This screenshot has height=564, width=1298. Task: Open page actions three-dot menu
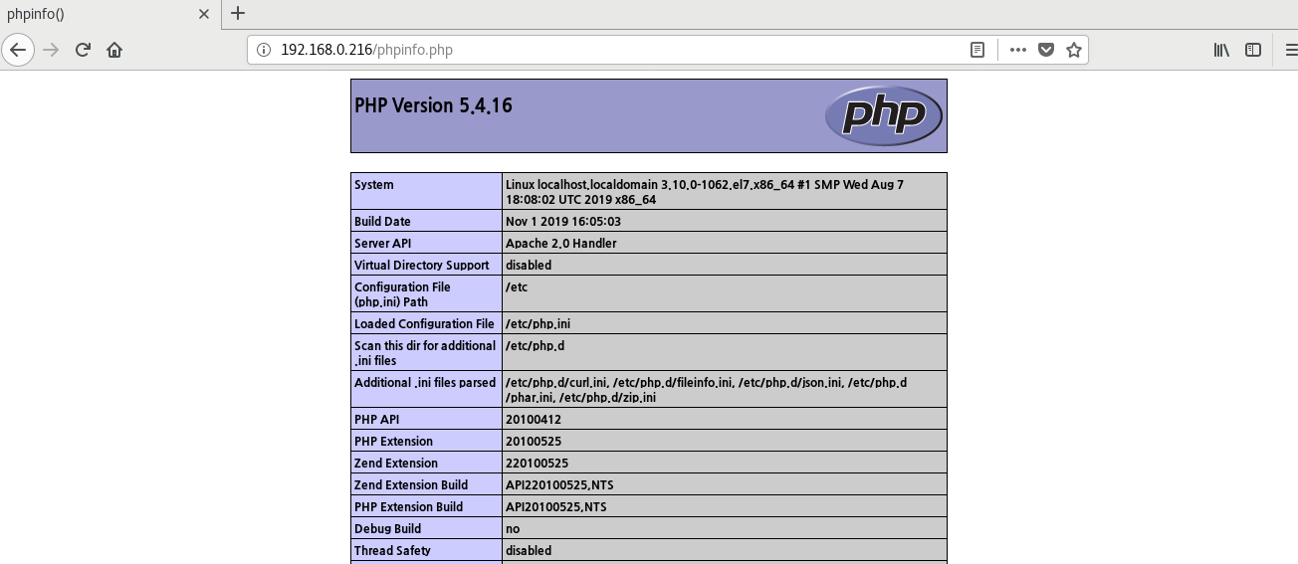(x=1017, y=50)
